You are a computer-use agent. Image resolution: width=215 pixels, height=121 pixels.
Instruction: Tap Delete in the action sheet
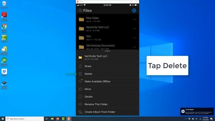coord(107,74)
